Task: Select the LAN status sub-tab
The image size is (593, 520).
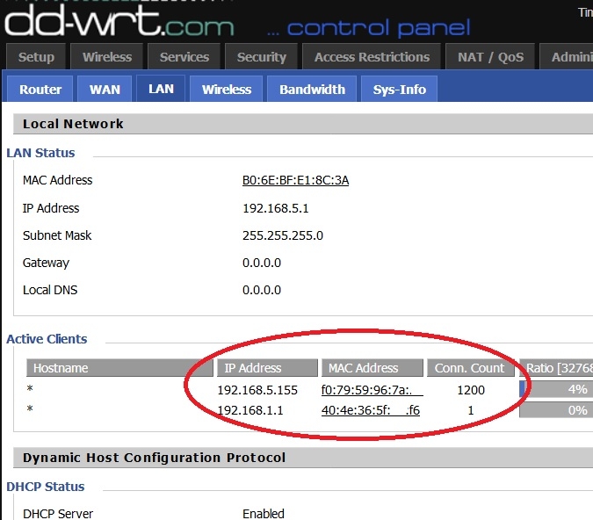Action: click(161, 89)
